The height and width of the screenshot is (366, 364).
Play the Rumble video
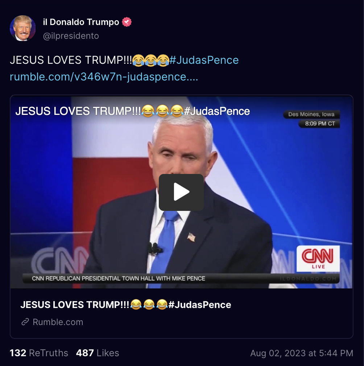(181, 192)
